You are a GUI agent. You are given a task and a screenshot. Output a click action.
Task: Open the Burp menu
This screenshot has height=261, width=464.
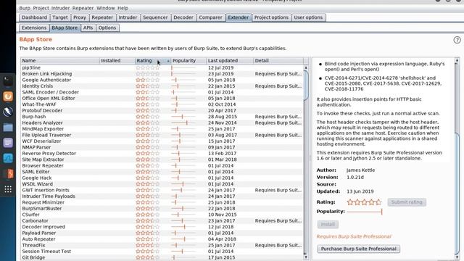(25, 8)
